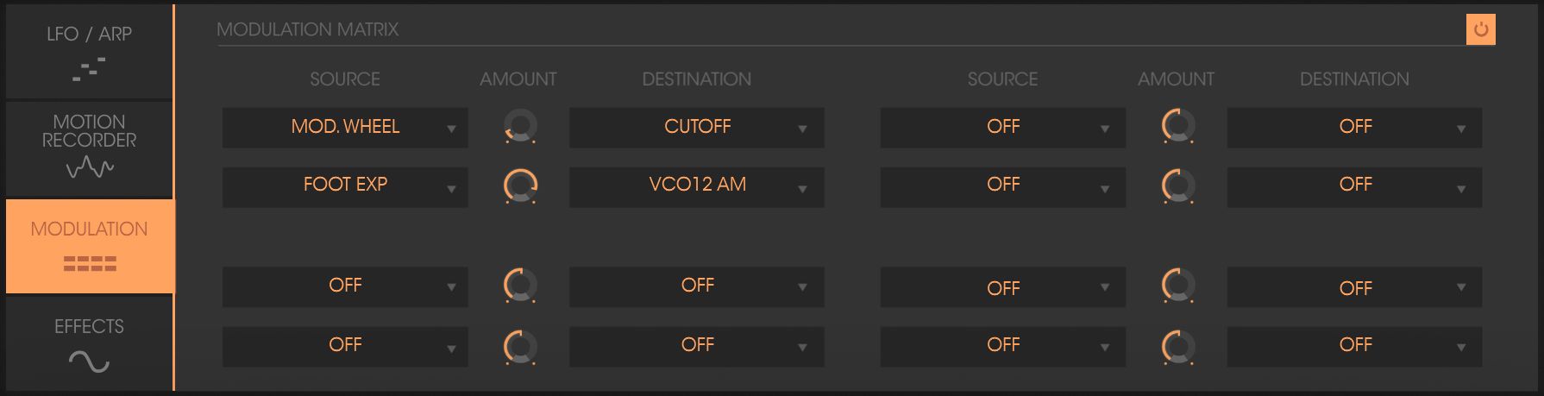Click the amount knob beside MOD. WHEEL
The image size is (1544, 396).
[x=520, y=128]
